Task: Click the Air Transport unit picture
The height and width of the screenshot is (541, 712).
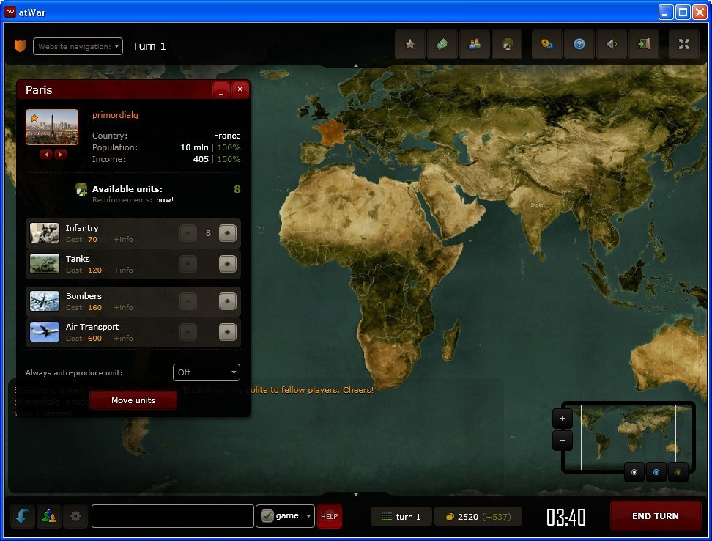Action: click(45, 332)
